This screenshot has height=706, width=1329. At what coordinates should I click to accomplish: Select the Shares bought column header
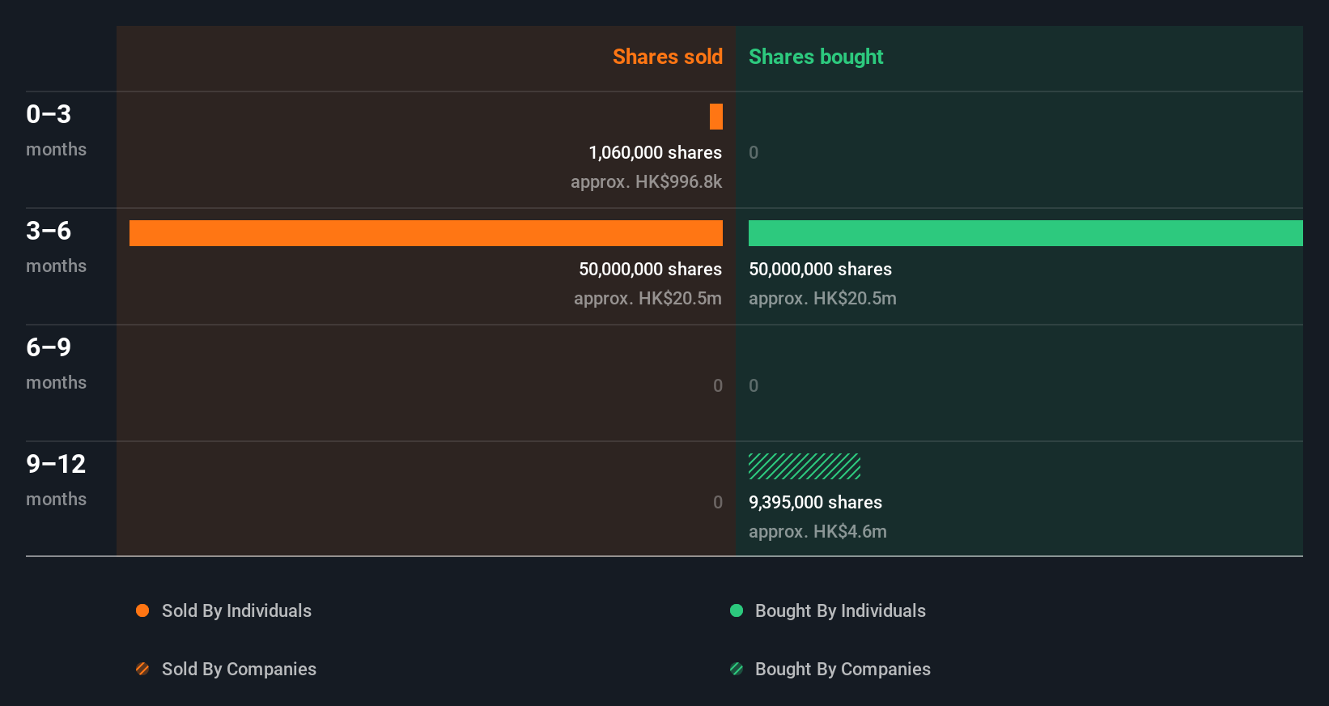(x=816, y=57)
